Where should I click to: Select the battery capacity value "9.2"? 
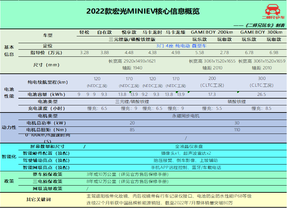click(145, 94)
